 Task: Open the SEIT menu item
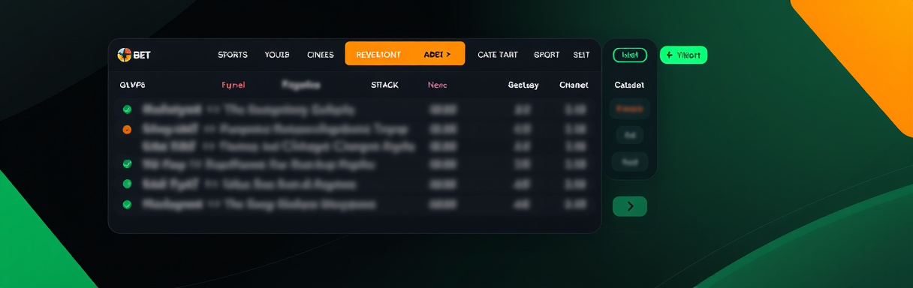[x=581, y=55]
